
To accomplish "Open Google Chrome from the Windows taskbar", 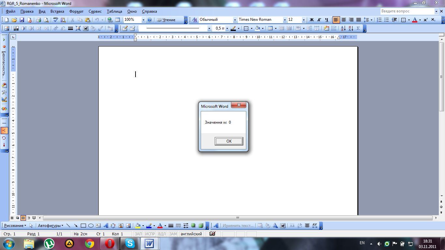I will point(90,243).
